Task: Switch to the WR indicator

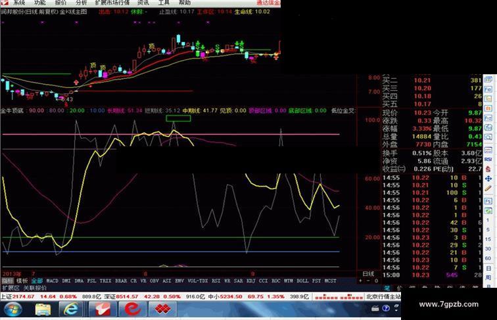Action: click(x=227, y=281)
